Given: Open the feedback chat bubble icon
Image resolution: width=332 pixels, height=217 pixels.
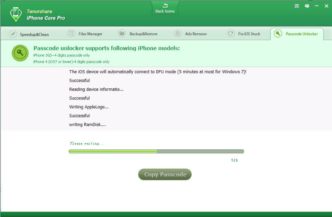Looking at the screenshot, I should click(307, 6).
